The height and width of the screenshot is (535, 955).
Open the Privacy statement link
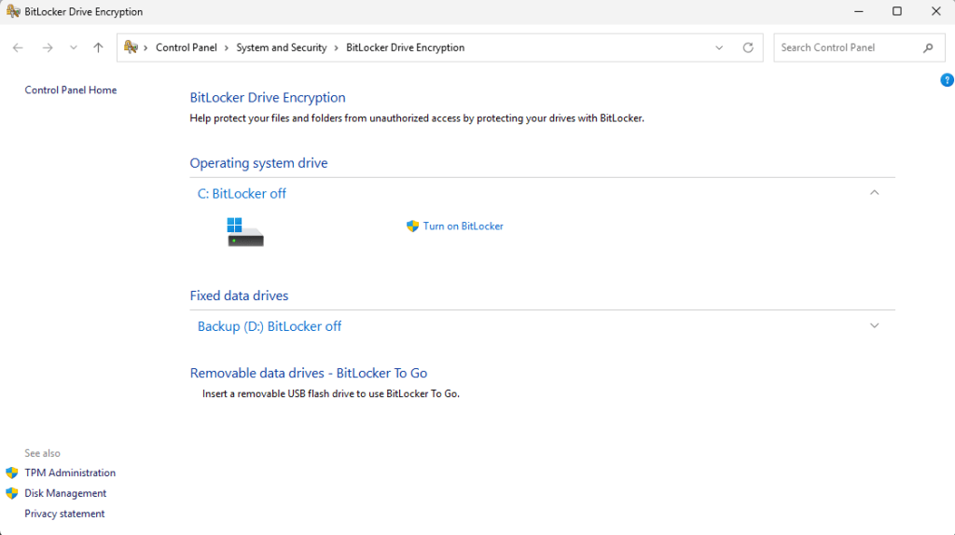click(64, 514)
